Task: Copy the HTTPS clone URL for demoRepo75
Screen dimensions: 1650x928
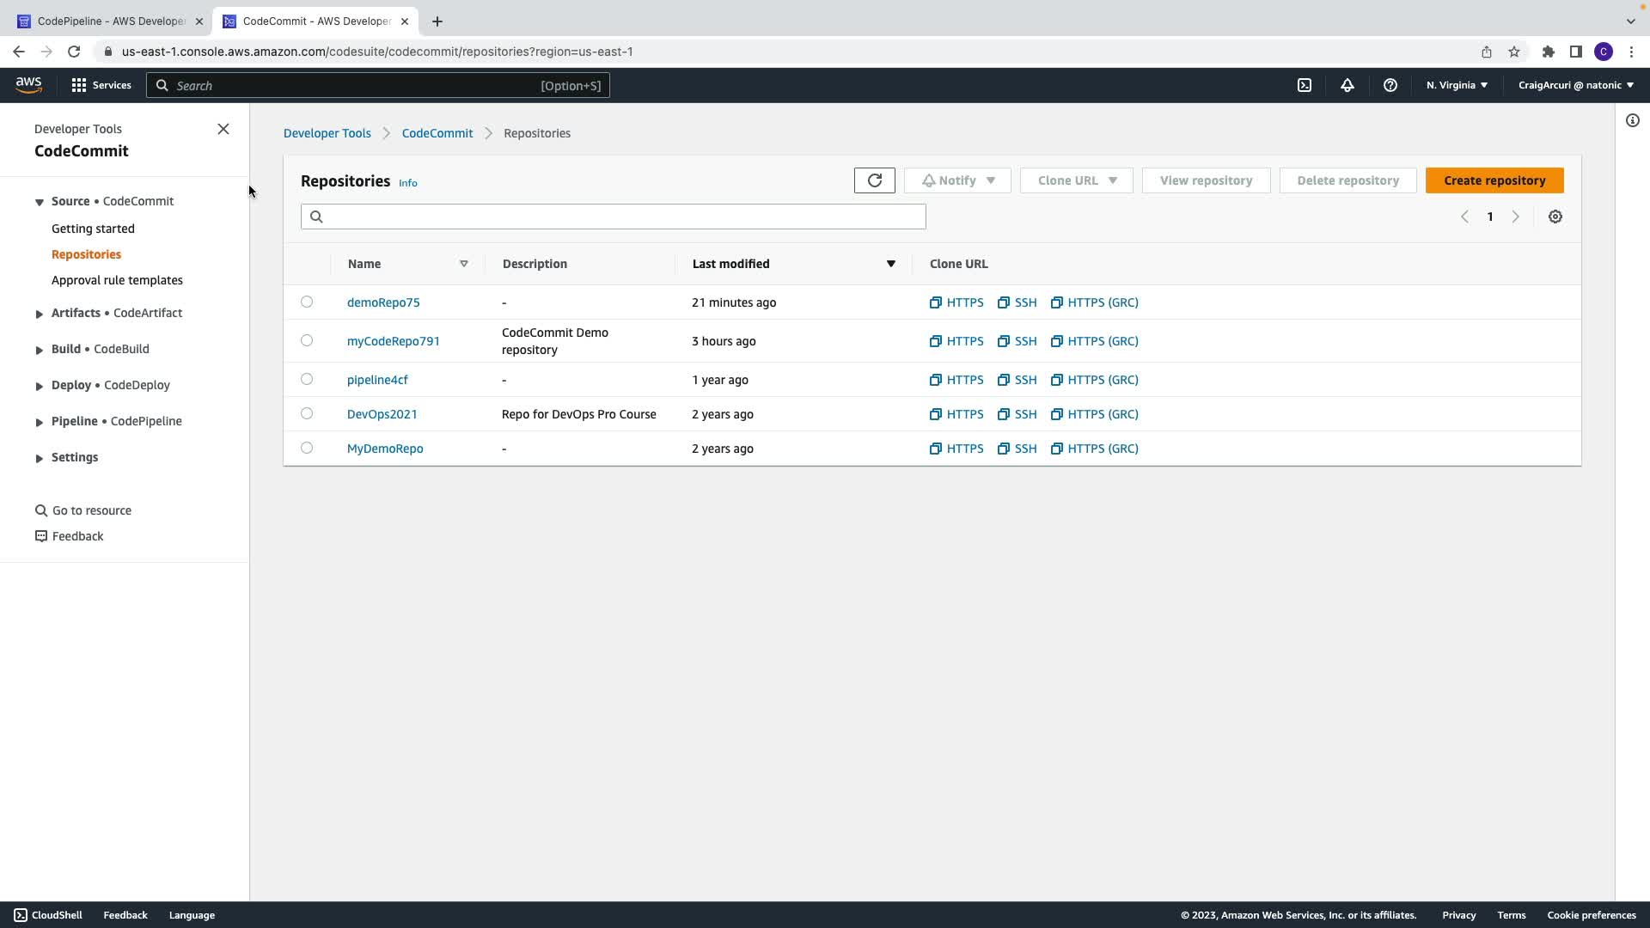Action: click(956, 302)
